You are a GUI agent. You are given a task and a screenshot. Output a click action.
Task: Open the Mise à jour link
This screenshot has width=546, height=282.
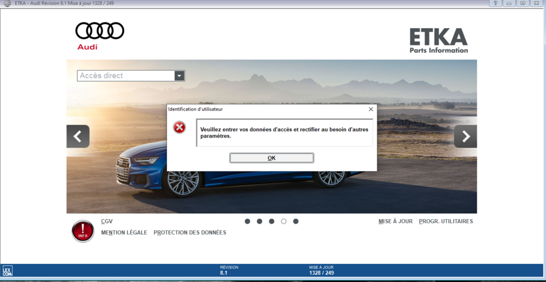396,221
